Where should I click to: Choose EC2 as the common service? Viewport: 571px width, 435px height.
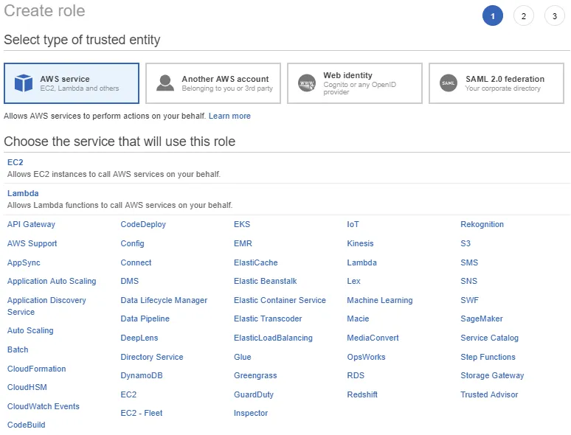point(15,162)
